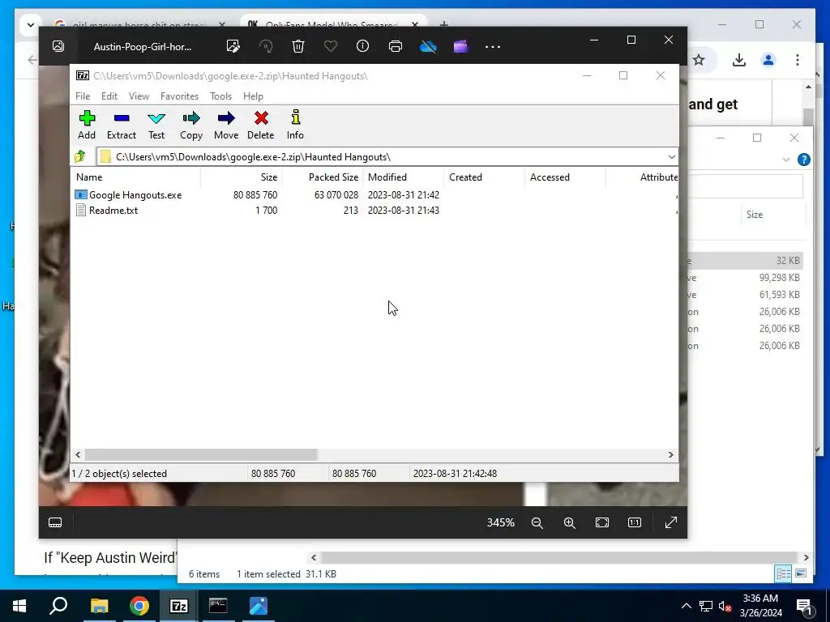
Task: Open the View menu in 7-Zip
Action: coord(139,96)
